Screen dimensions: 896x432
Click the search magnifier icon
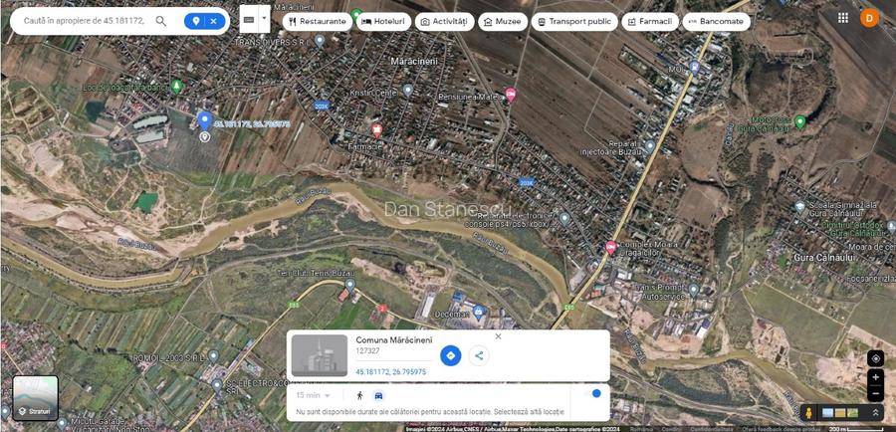pos(160,21)
